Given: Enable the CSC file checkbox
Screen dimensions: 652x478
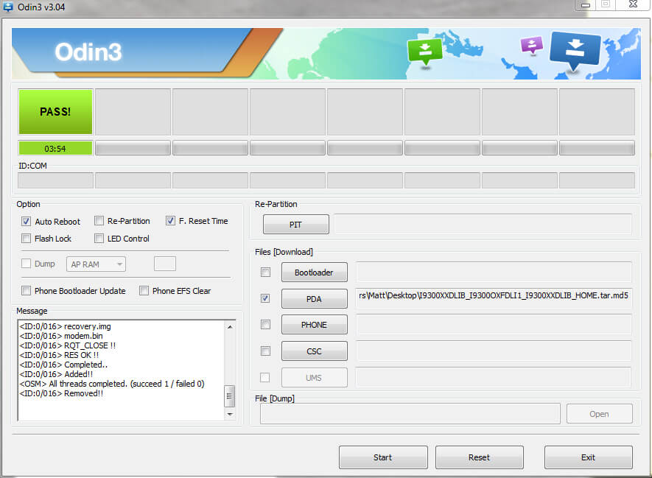Looking at the screenshot, I should point(265,351).
